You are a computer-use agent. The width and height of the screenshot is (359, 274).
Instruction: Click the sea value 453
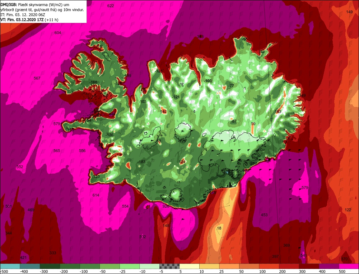point(264,215)
